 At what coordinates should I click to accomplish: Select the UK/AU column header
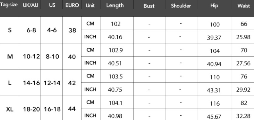click(30, 5)
